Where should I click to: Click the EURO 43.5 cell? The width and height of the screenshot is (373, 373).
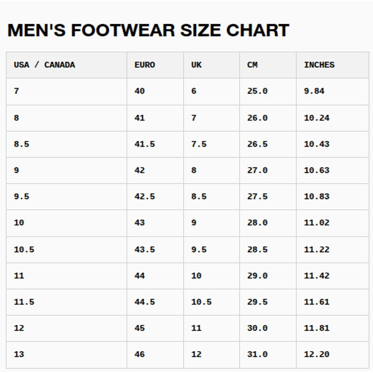point(155,250)
